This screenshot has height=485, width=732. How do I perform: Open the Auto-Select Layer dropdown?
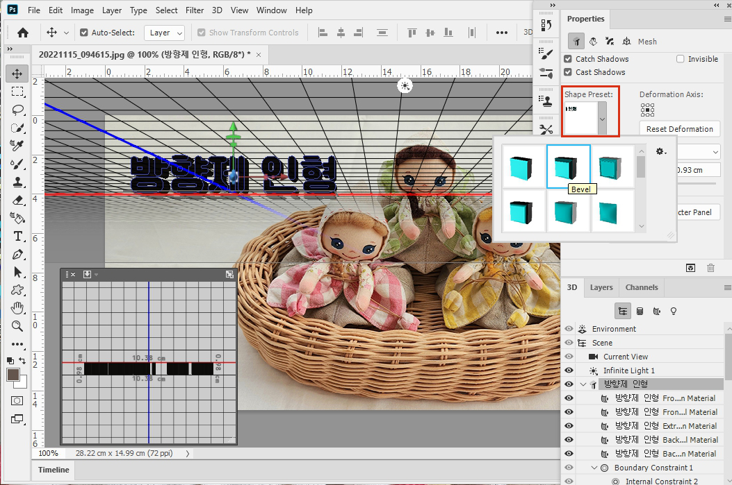click(164, 33)
